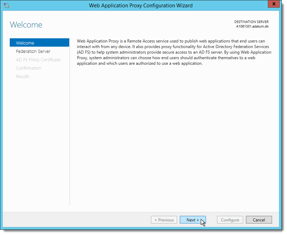Go to the Federation Server step

[x=33, y=51]
